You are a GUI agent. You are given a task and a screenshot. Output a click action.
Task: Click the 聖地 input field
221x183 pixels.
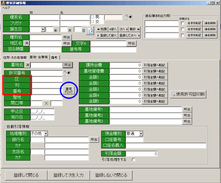point(47,97)
